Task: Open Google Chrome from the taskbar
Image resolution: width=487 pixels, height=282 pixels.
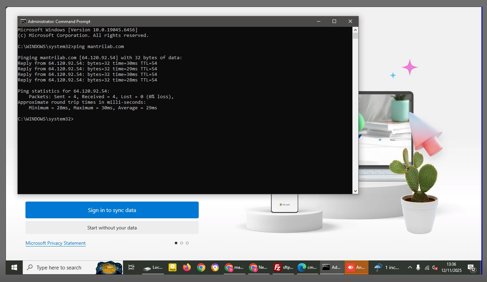Action: [201, 267]
